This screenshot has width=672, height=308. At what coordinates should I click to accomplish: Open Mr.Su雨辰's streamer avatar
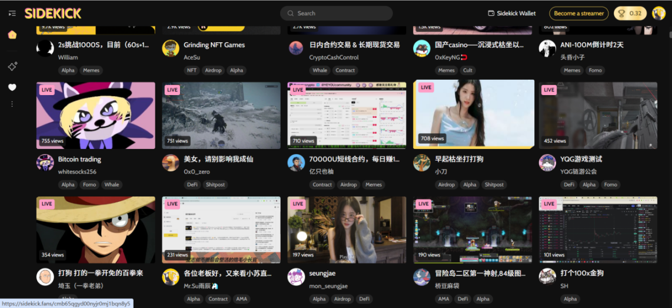171,277
